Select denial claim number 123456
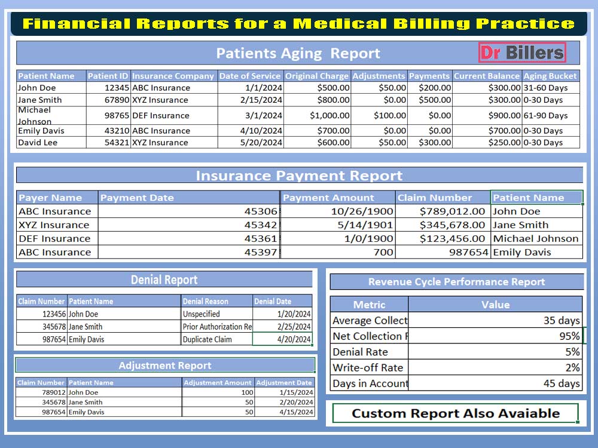This screenshot has height=448, width=598. click(42, 314)
